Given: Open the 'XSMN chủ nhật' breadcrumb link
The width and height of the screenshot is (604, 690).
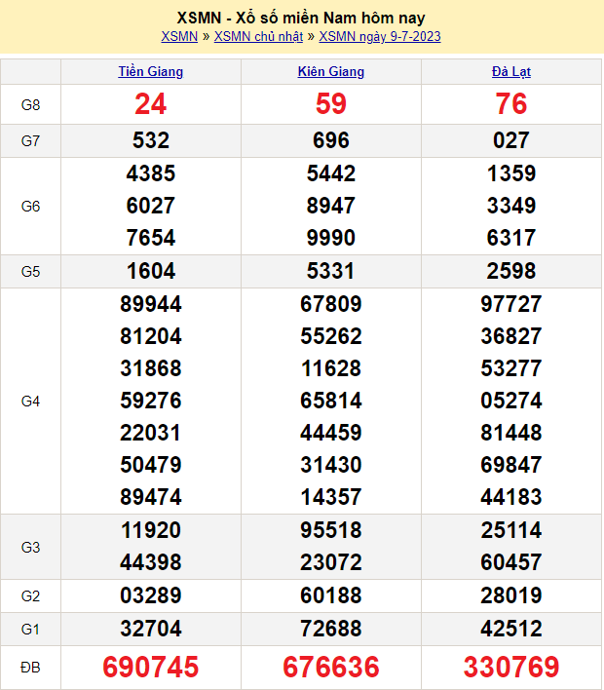Looking at the screenshot, I should coord(258,37).
